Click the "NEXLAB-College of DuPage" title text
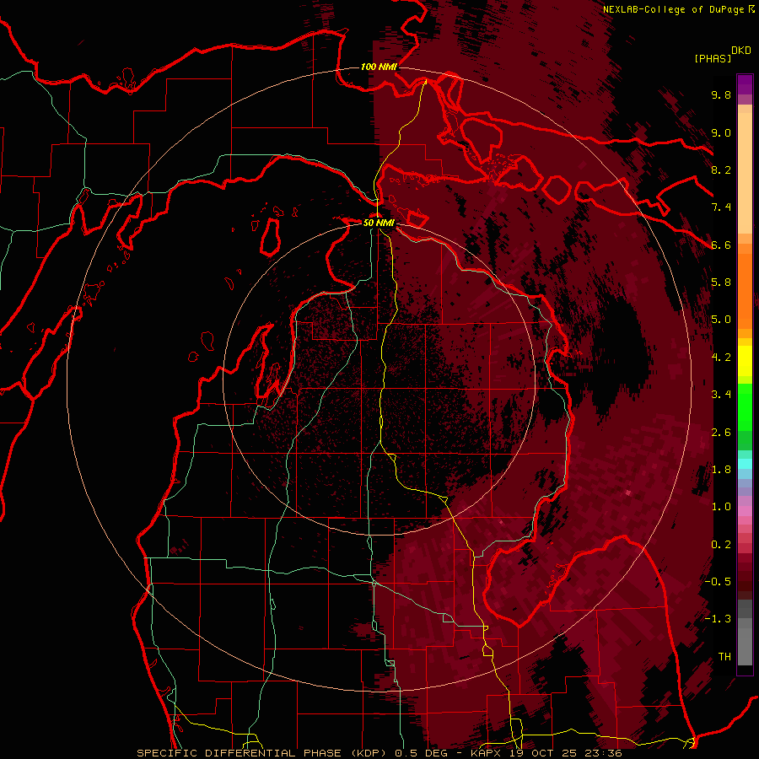The width and height of the screenshot is (759, 759). [673, 9]
